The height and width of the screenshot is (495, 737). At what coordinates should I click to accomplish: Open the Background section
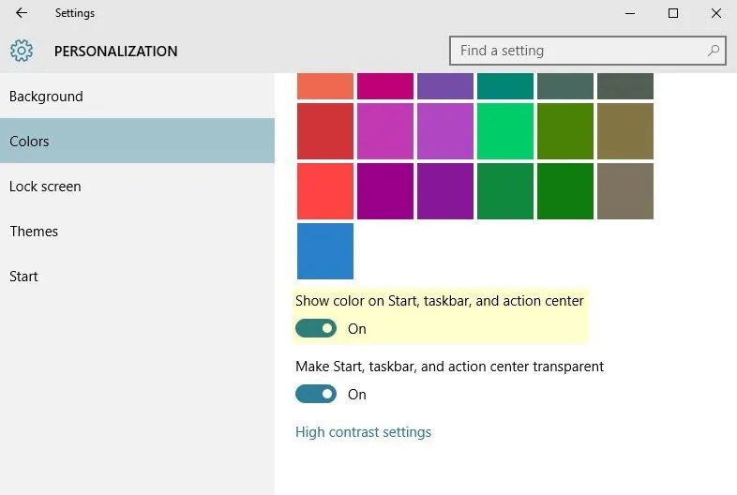click(x=46, y=97)
